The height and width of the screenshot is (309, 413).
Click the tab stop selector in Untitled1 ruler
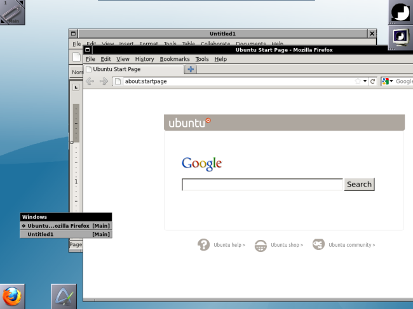[76, 88]
